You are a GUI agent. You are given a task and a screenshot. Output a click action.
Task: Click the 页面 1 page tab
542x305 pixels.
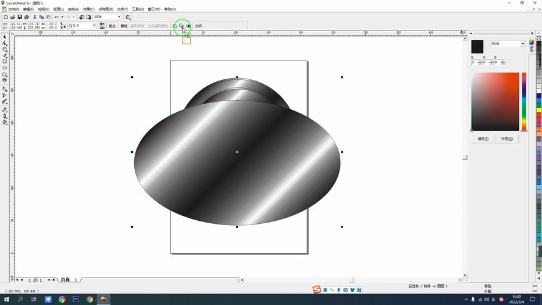pos(68,279)
